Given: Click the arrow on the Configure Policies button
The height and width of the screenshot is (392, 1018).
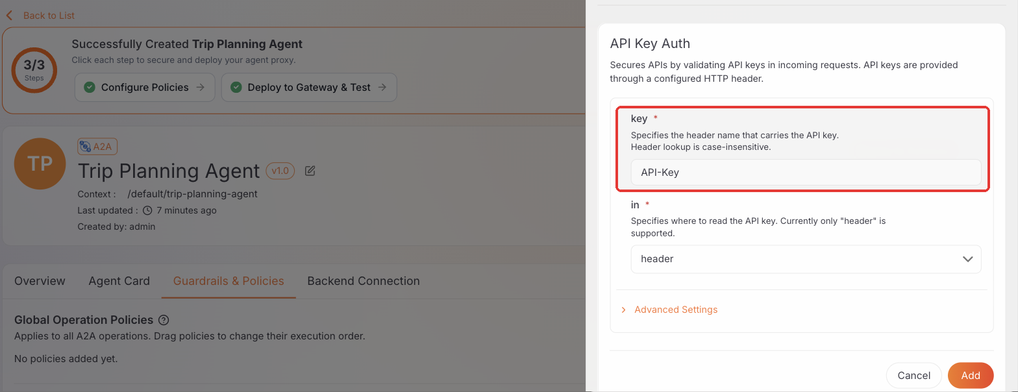Looking at the screenshot, I should click(x=201, y=87).
